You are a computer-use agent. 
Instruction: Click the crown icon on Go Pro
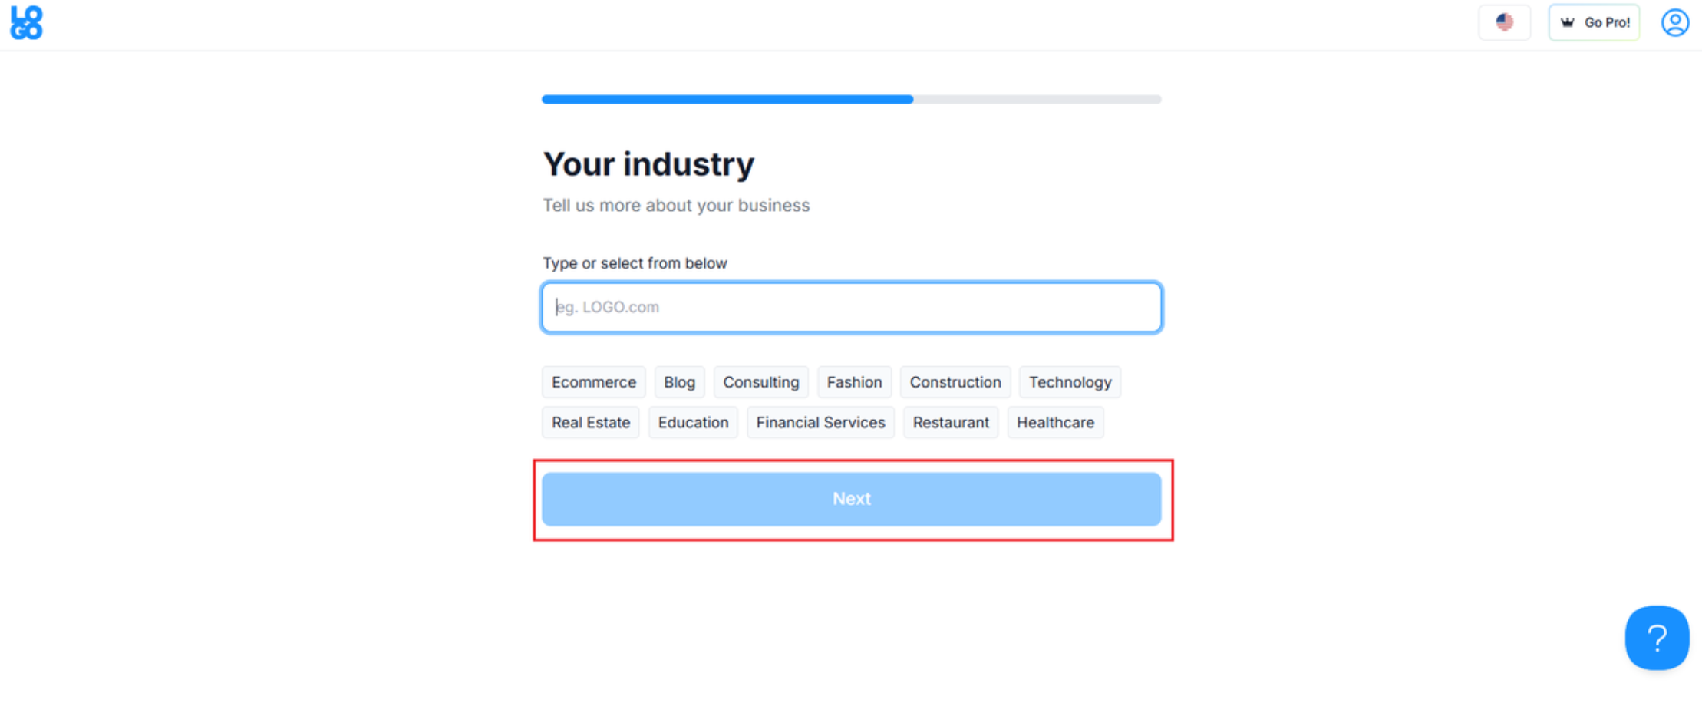[1568, 22]
